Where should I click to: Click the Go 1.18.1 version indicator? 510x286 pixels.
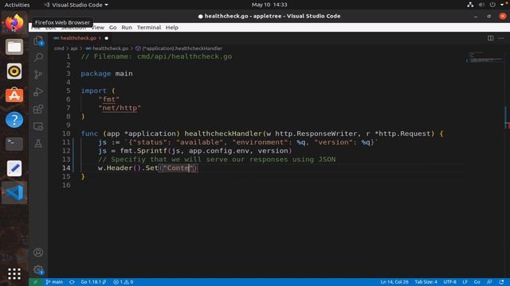93,282
